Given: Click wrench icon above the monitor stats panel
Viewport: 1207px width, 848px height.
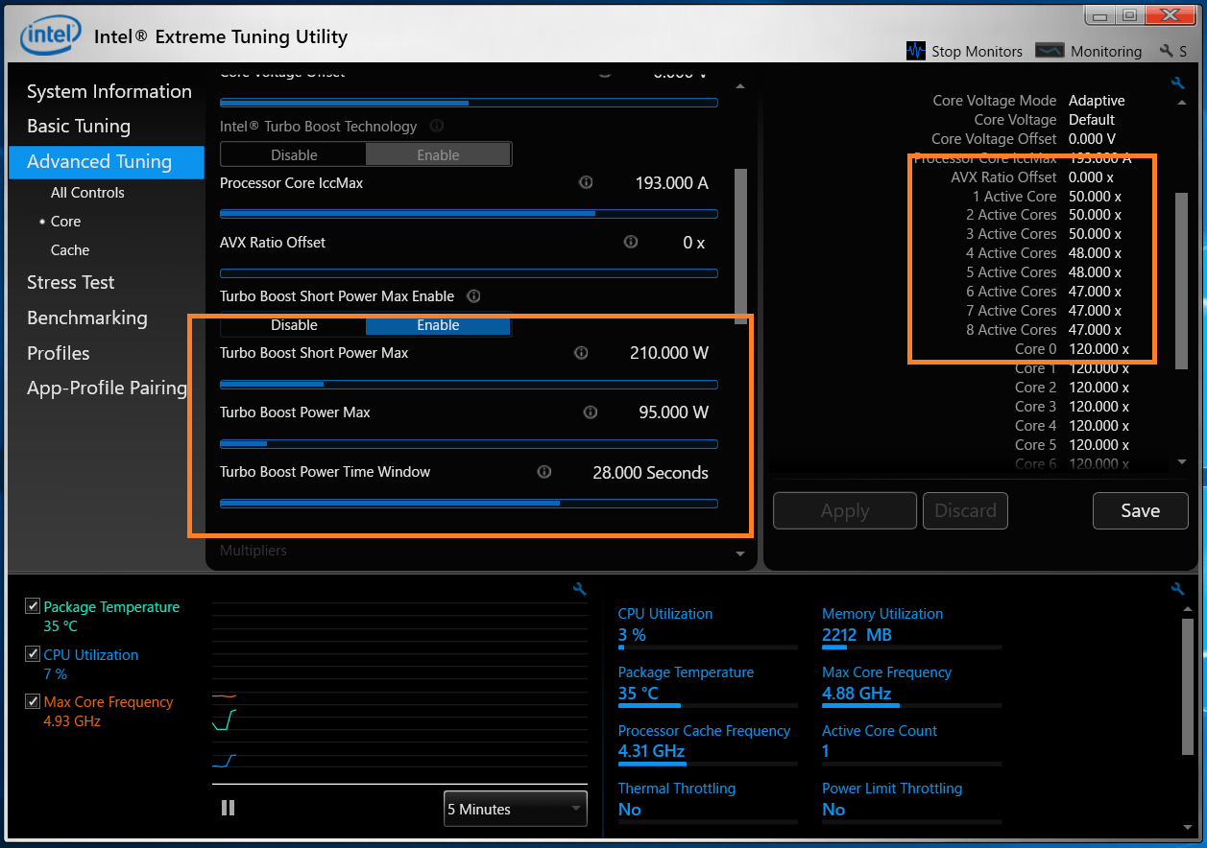Looking at the screenshot, I should coord(1178,589).
